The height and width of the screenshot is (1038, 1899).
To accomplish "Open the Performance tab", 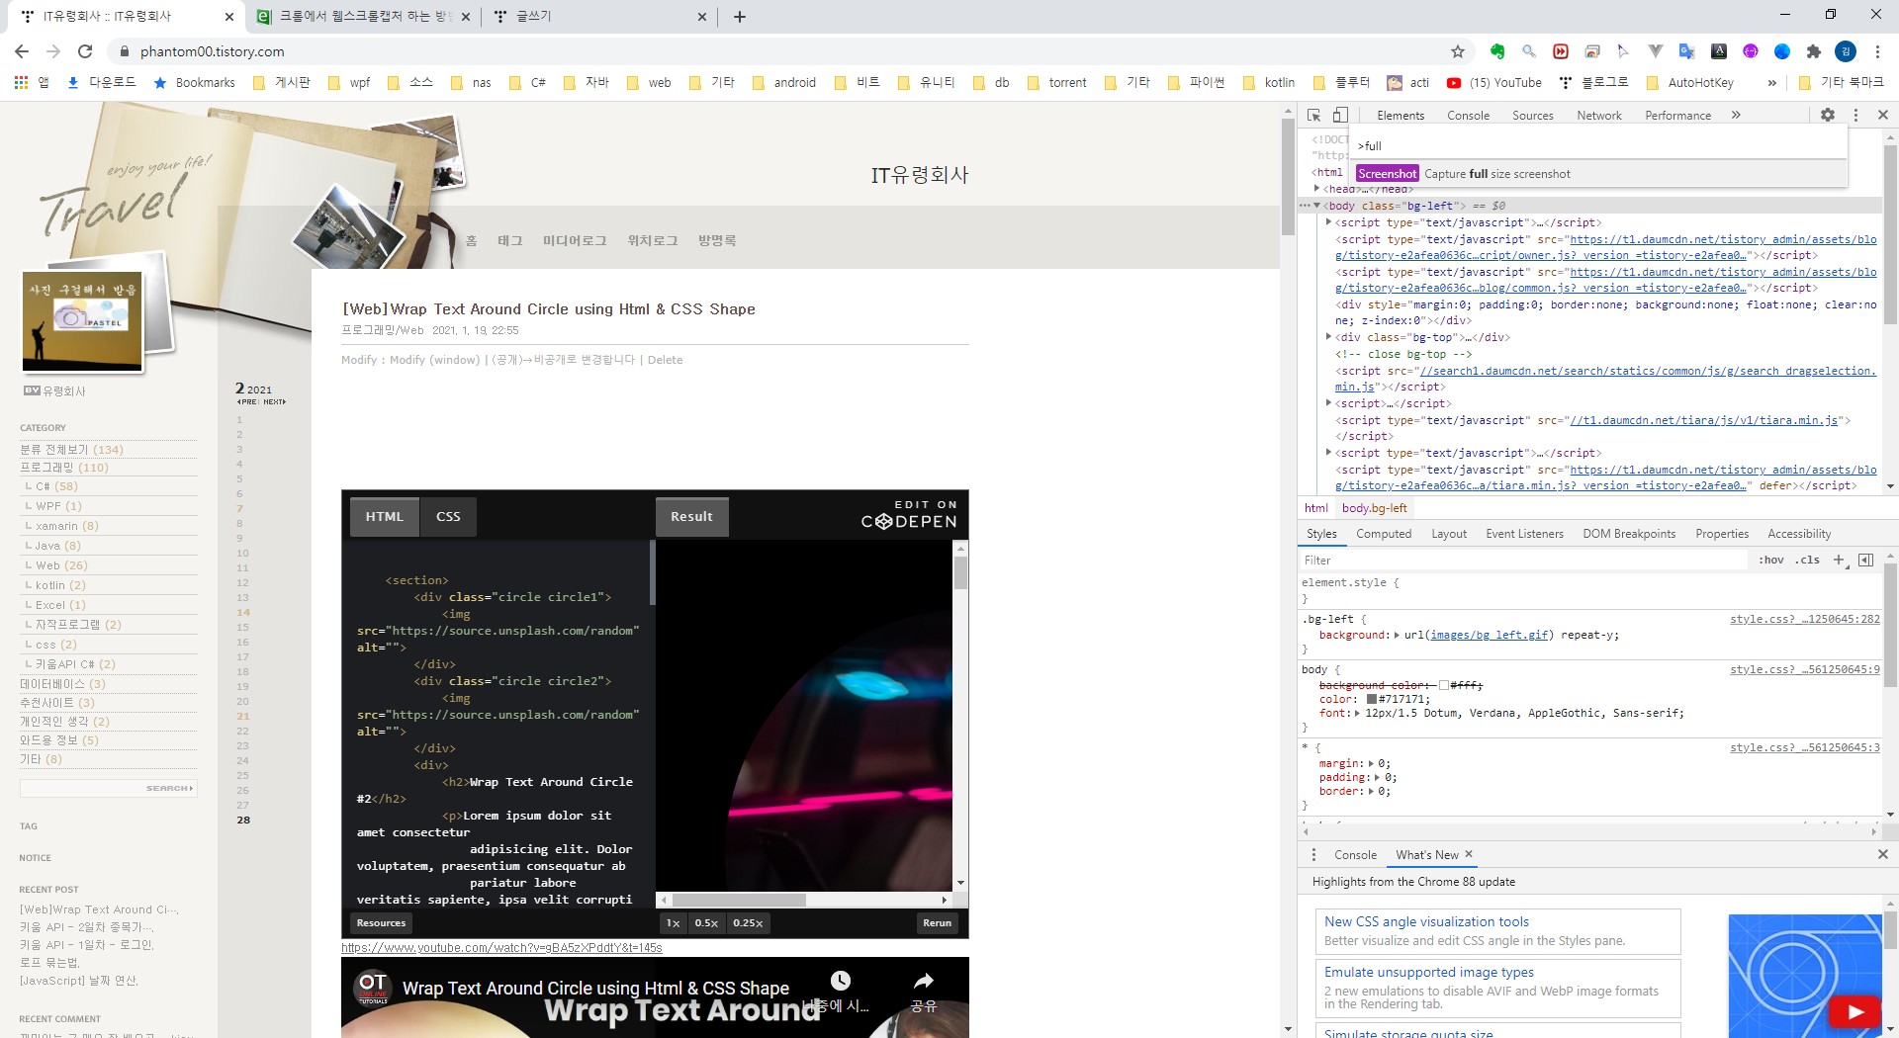I will [x=1677, y=116].
